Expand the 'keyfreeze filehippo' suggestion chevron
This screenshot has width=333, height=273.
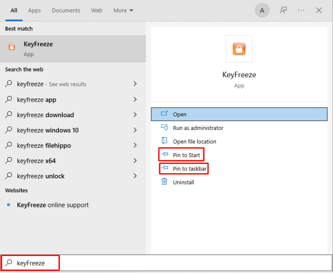(135, 145)
